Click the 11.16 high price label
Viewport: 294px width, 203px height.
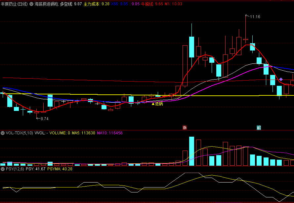(255, 17)
